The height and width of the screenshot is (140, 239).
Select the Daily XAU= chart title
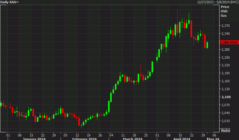(x=9, y=2)
